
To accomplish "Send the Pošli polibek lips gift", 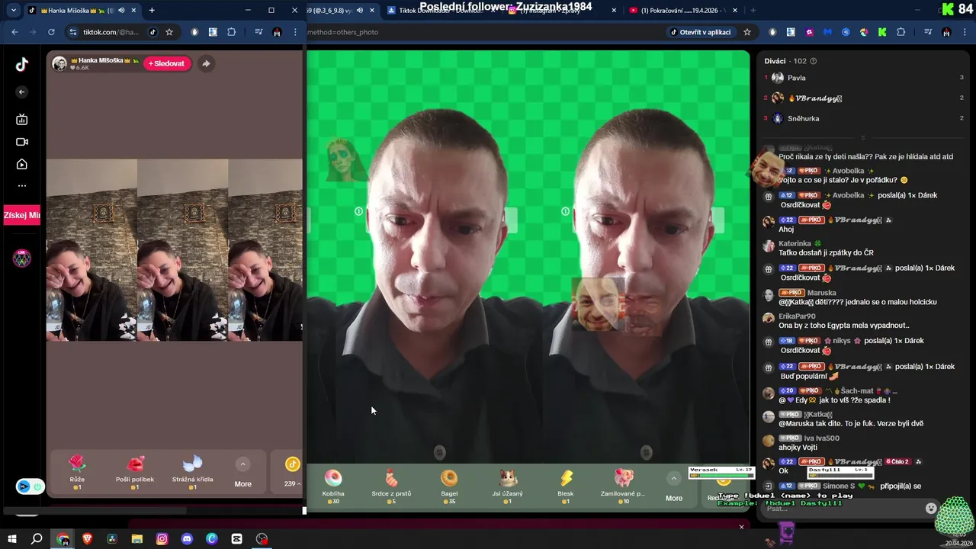I will tap(135, 471).
